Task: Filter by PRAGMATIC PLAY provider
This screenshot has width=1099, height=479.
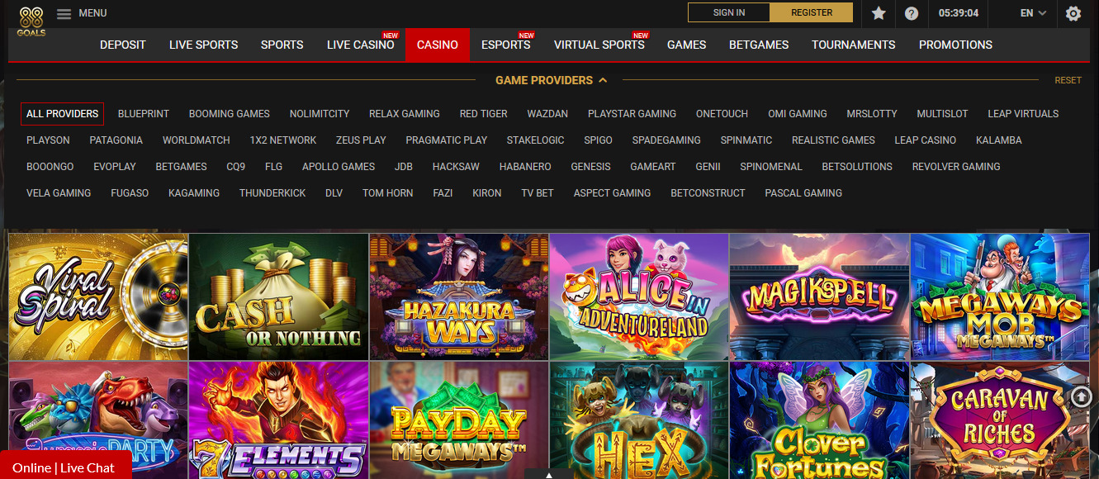Action: pyautogui.click(x=447, y=140)
